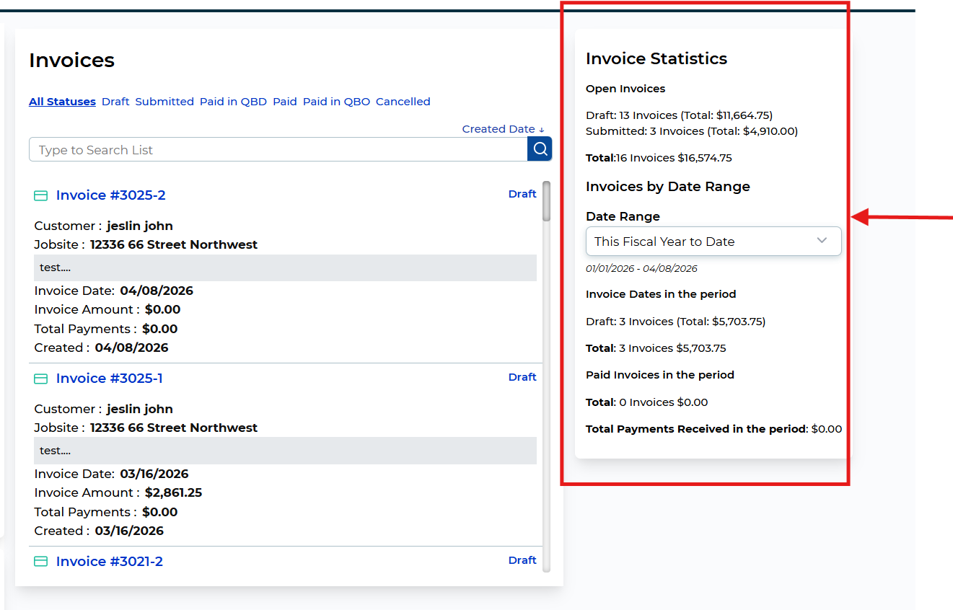Filter the list by Paid status
This screenshot has height=610, width=953.
coord(285,102)
